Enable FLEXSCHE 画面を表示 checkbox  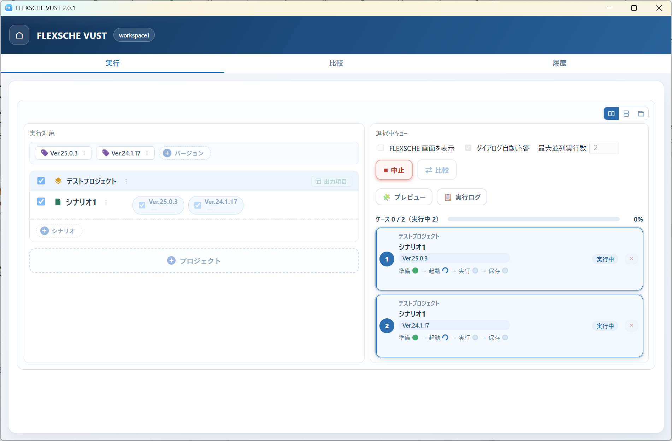tap(381, 148)
